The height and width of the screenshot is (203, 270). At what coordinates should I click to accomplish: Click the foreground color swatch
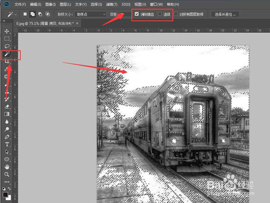pyautogui.click(x=5, y=195)
